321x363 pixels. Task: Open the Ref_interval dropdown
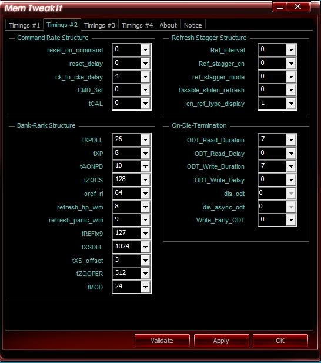(291, 50)
